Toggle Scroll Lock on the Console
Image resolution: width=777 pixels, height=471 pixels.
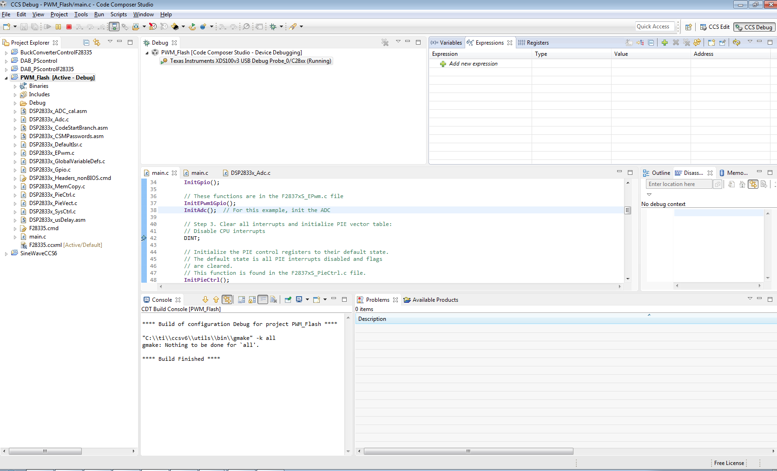pyautogui.click(x=251, y=300)
